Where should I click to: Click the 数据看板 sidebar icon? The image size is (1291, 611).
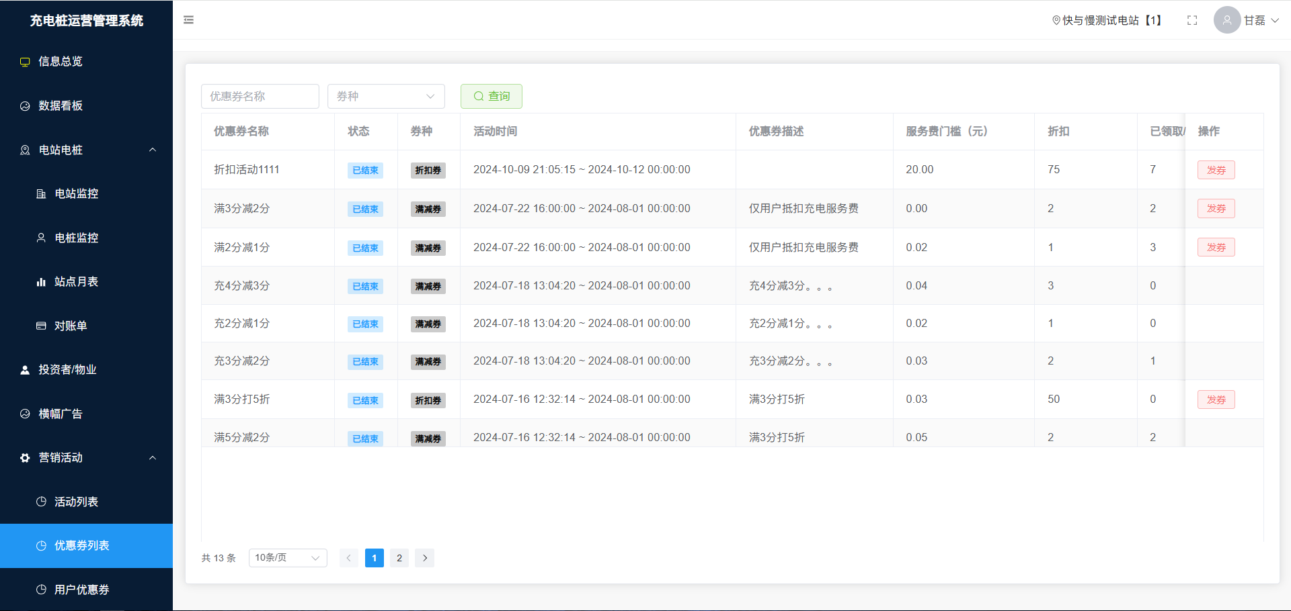point(25,106)
